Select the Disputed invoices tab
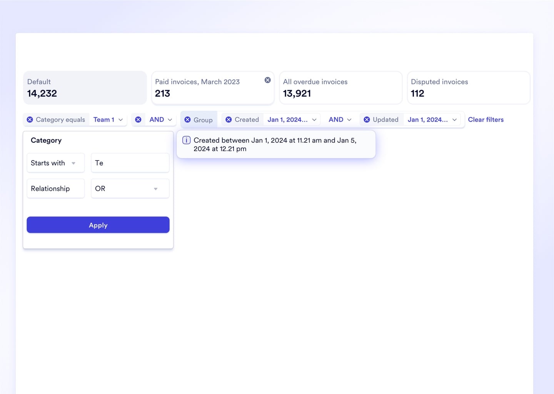 coord(469,88)
